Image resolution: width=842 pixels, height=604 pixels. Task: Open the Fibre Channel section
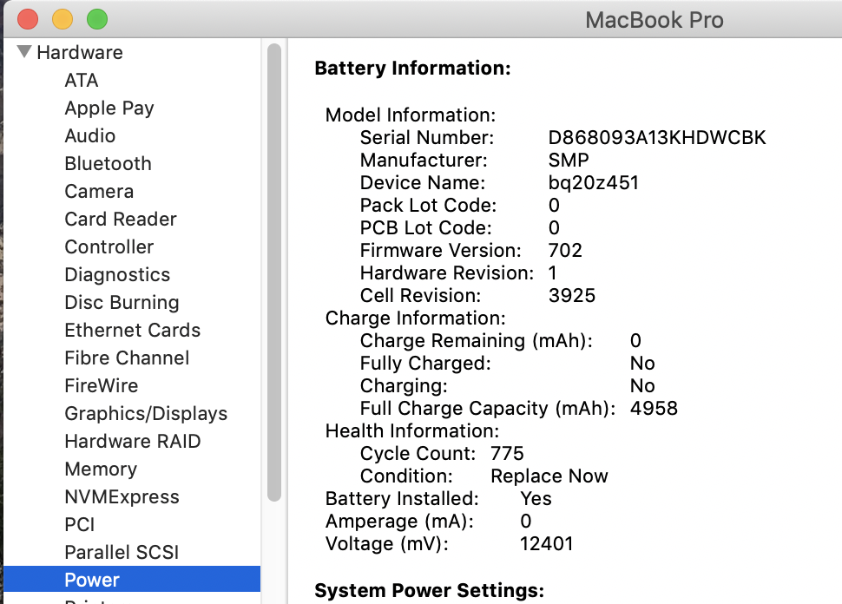(127, 358)
